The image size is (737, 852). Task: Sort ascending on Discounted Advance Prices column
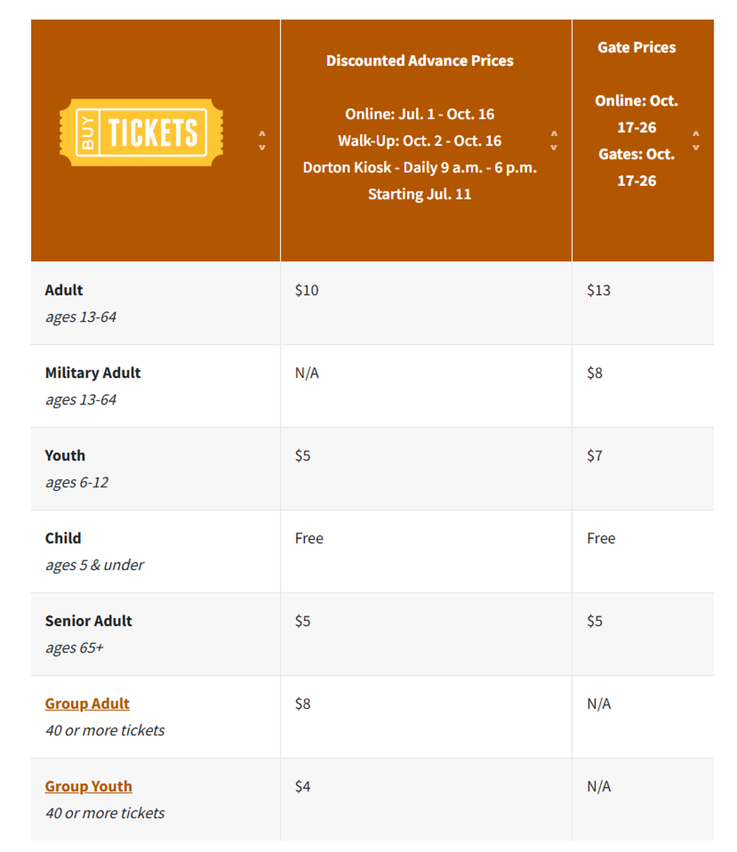click(x=554, y=135)
